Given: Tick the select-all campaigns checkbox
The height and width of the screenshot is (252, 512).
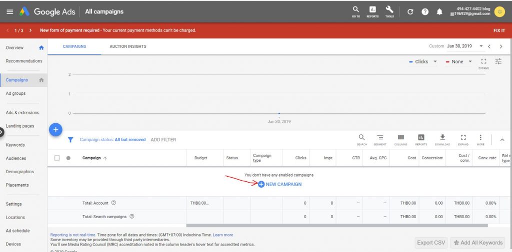Looking at the screenshot, I should pyautogui.click(x=57, y=158).
